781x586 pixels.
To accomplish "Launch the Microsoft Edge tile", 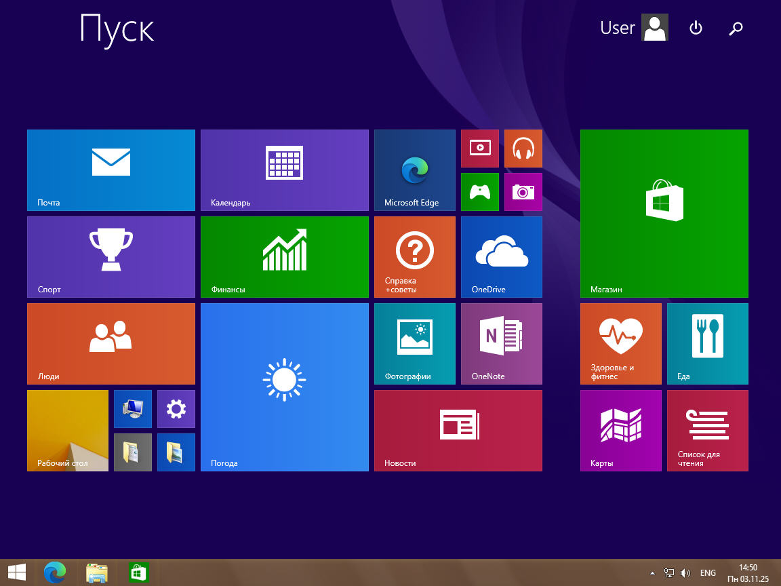I will (414, 170).
